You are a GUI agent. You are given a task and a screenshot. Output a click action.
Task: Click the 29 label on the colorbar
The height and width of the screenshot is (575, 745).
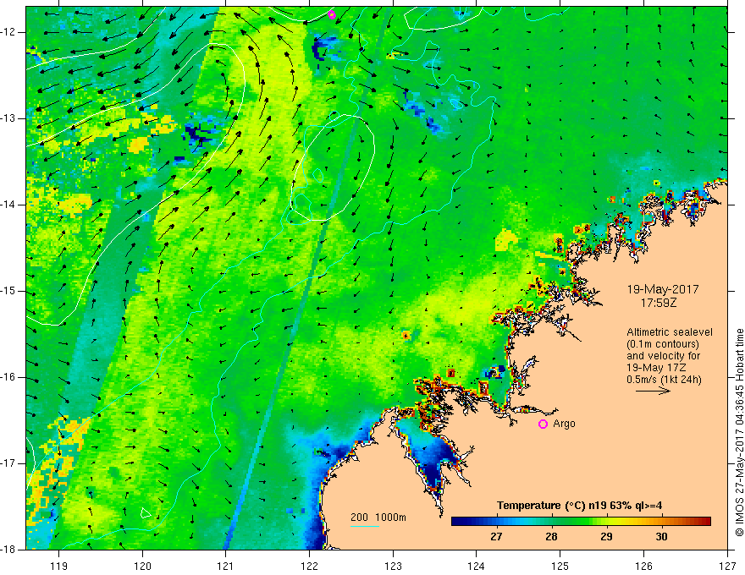pyautogui.click(x=606, y=537)
